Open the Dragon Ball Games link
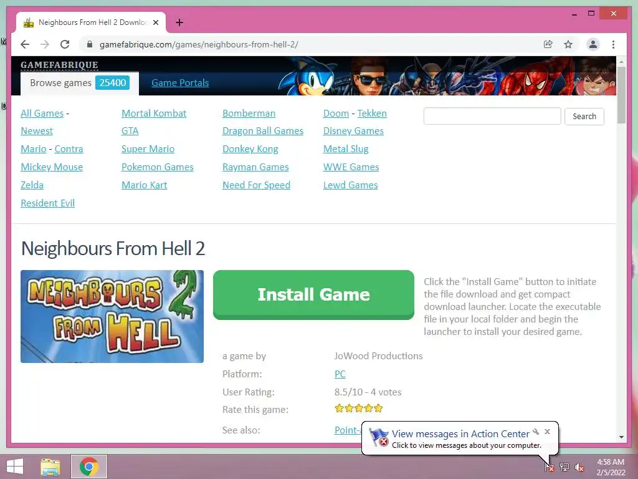Viewport: 638px width, 479px height. 263,131
